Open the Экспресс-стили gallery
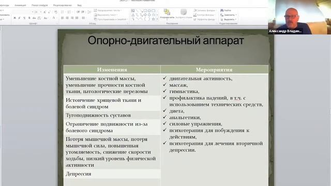The height and width of the screenshot is (186, 331). 184,14
